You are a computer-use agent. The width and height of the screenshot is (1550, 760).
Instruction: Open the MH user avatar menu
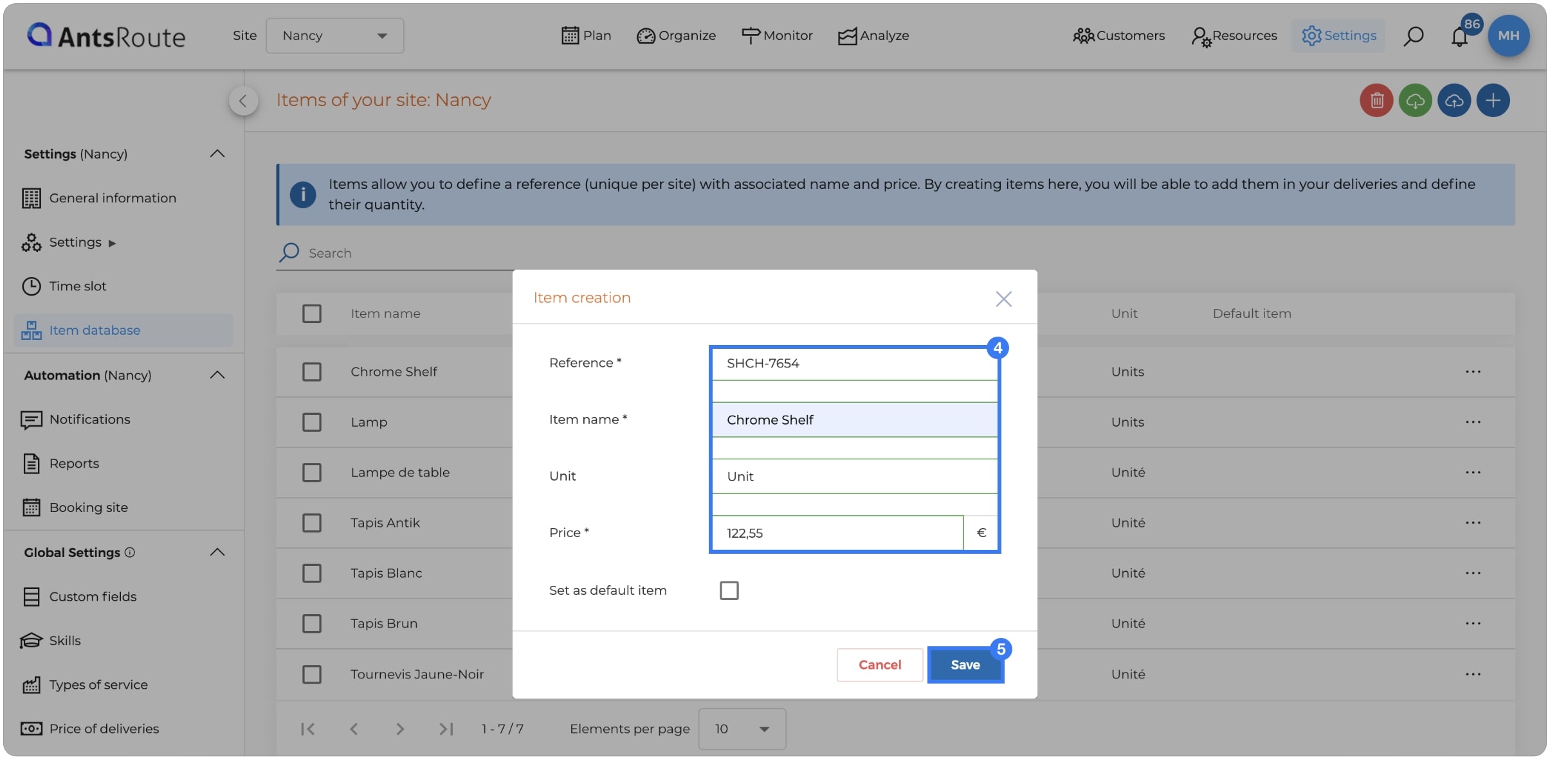(1508, 36)
